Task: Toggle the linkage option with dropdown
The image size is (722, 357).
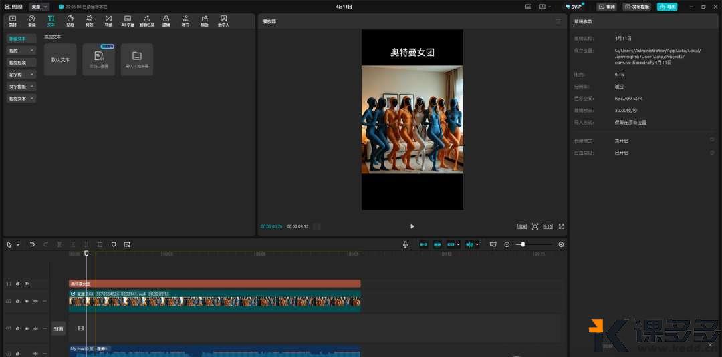Action: (x=453, y=244)
